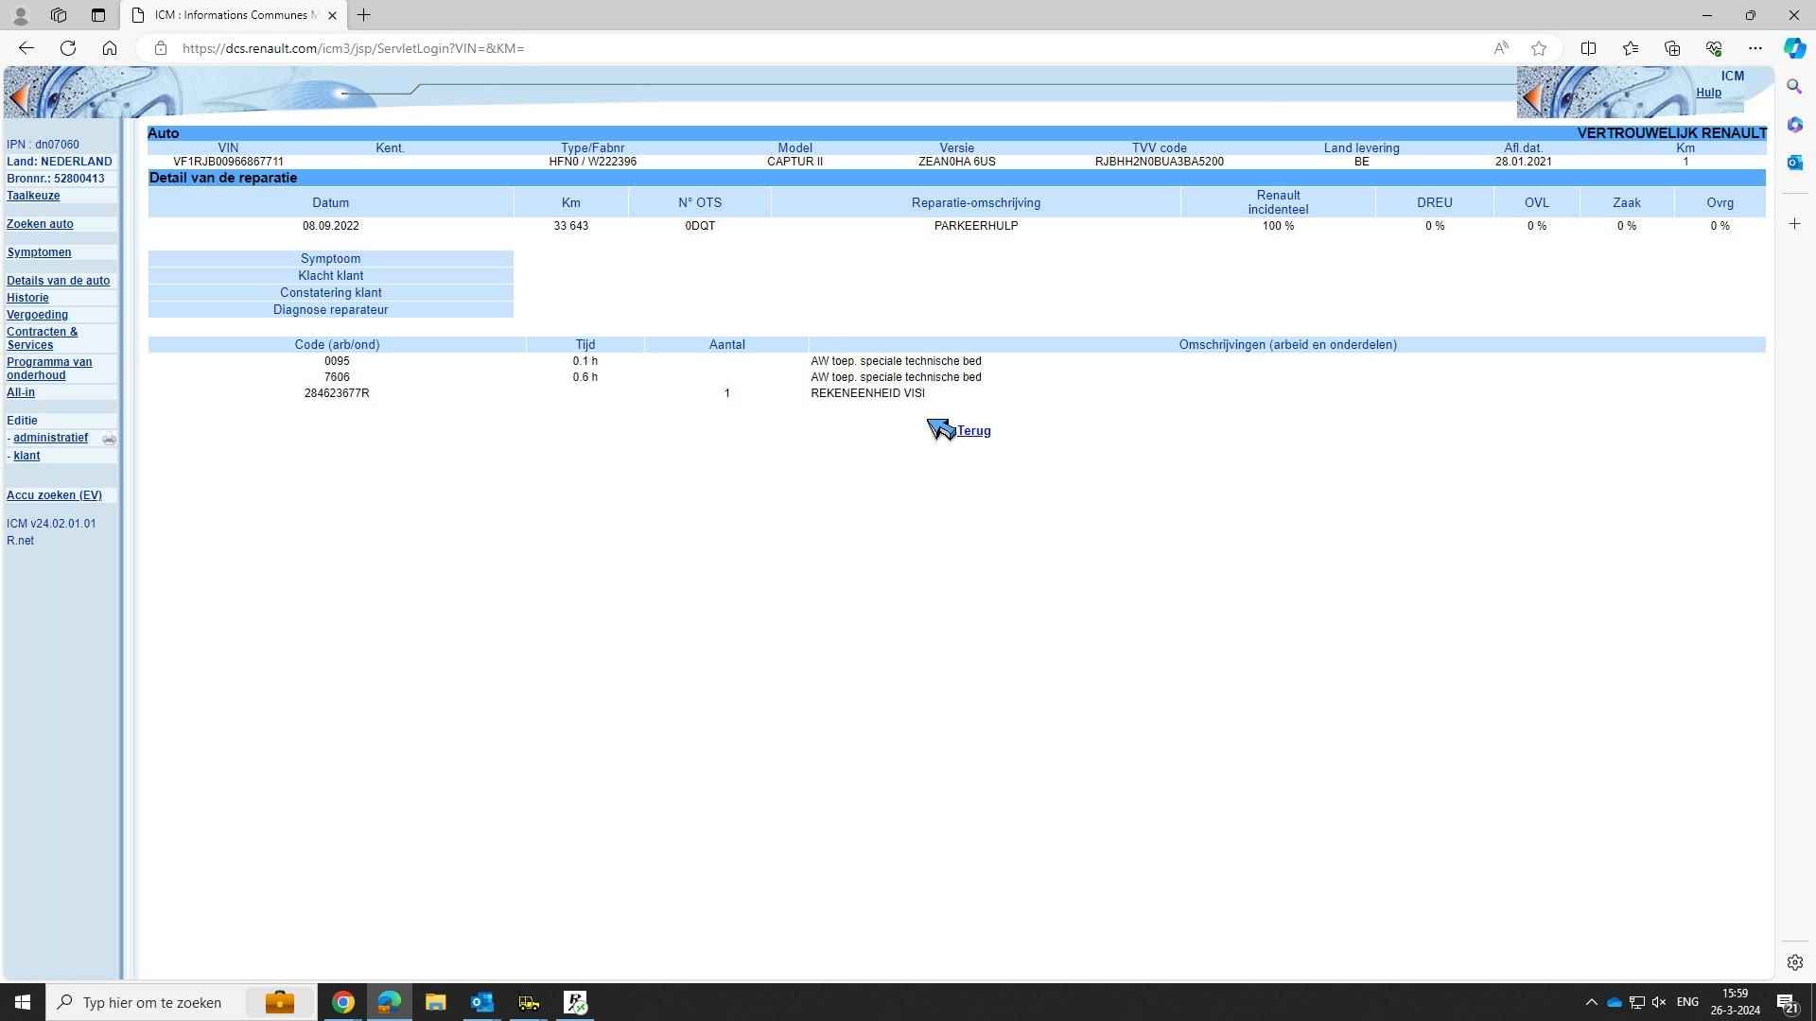The width and height of the screenshot is (1816, 1021).
Task: Click the Terug link
Action: click(x=973, y=431)
